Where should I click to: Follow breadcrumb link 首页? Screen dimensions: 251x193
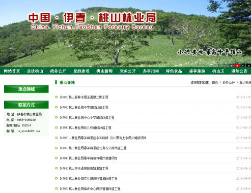(x=215, y=82)
